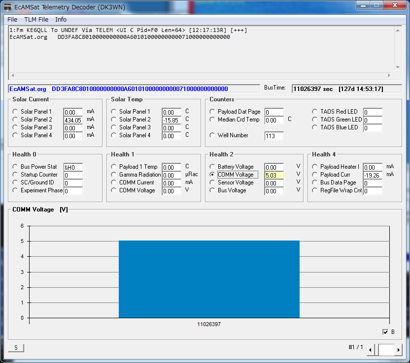The width and height of the screenshot is (410, 363).
Task: Click chart x-axis label 11026397
Action: 209,324
